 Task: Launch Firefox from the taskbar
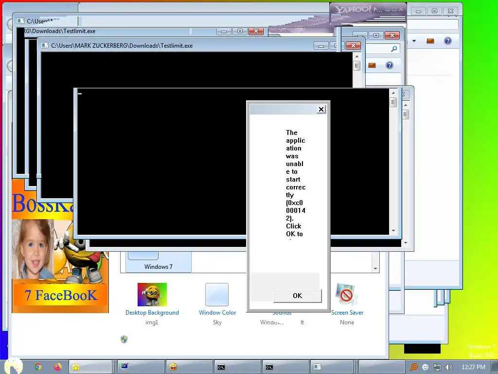[58, 367]
